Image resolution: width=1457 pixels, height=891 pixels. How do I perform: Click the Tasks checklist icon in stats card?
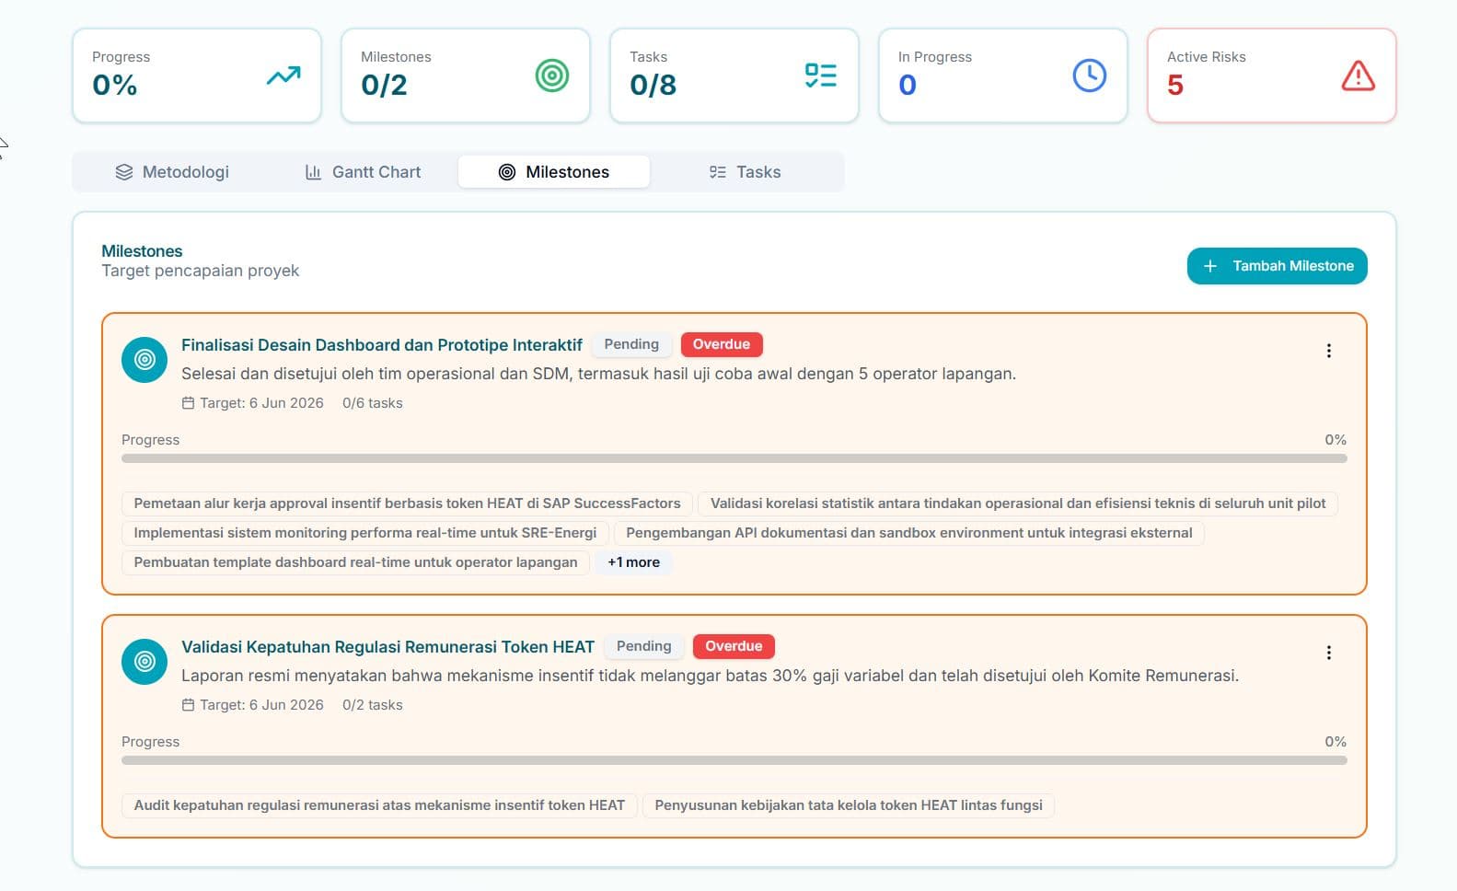pos(821,75)
